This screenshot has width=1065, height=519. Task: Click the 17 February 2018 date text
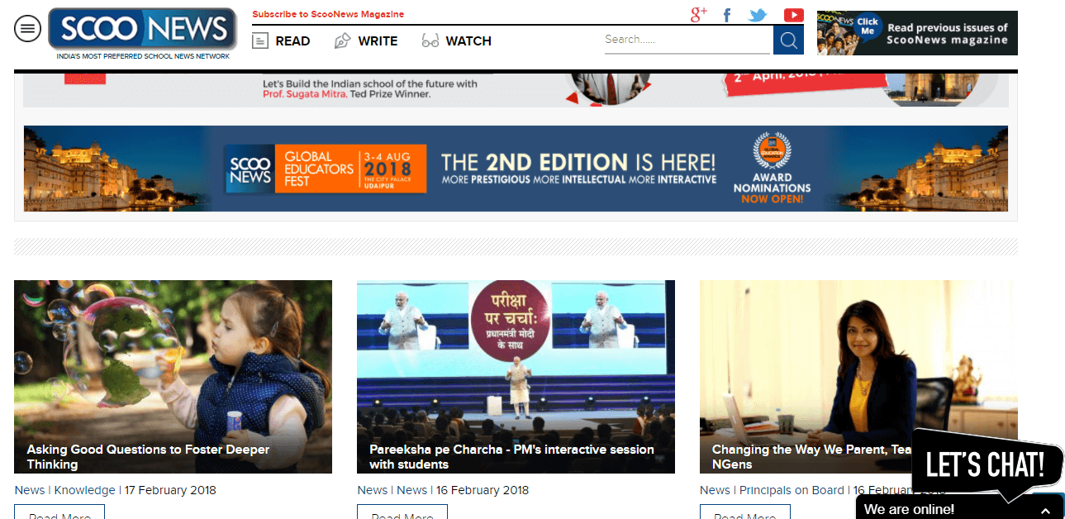click(170, 490)
